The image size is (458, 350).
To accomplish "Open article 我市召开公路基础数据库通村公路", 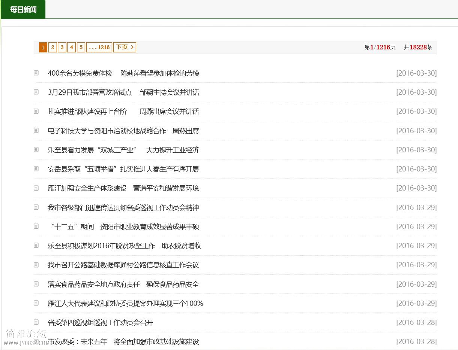I will click(123, 265).
